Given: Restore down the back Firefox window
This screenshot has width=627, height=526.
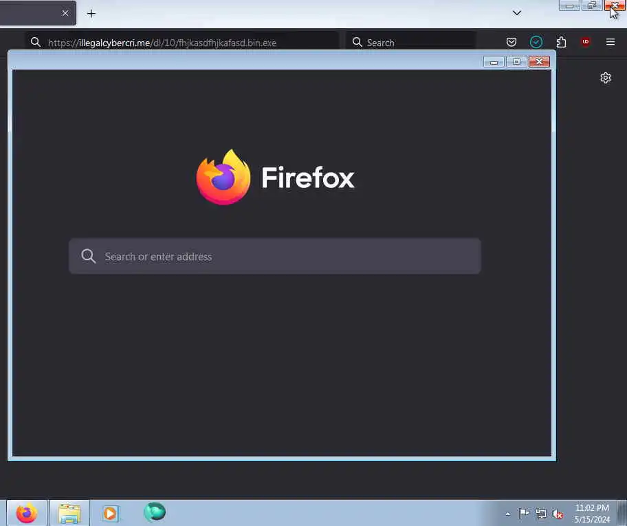Looking at the screenshot, I should point(592,6).
